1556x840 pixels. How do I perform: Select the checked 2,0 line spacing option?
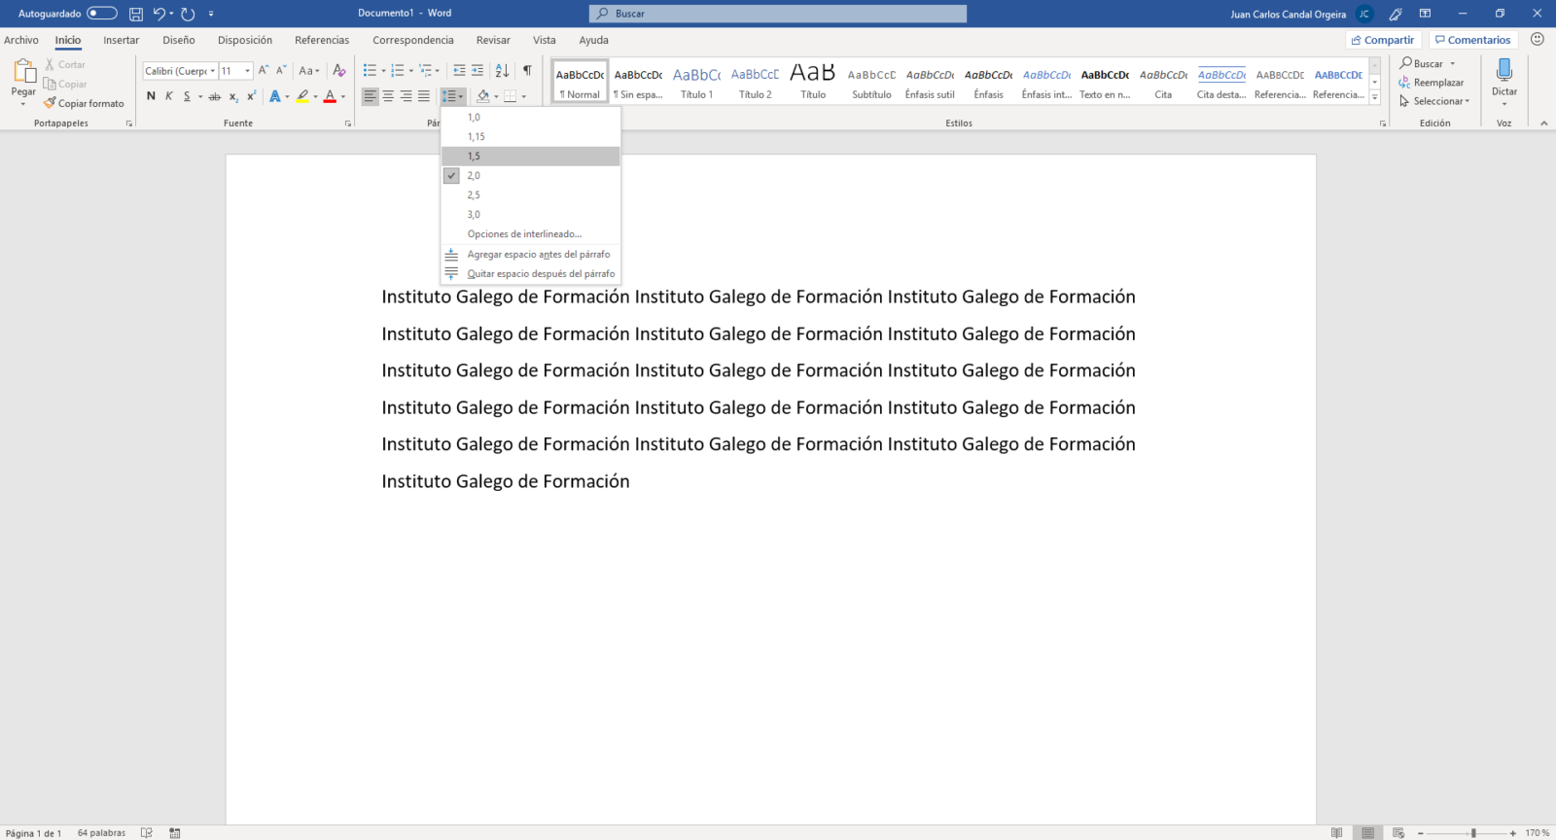[474, 176]
